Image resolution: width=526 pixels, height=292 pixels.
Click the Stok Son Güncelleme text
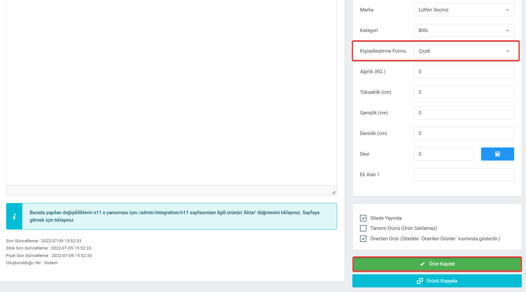(x=48, y=248)
